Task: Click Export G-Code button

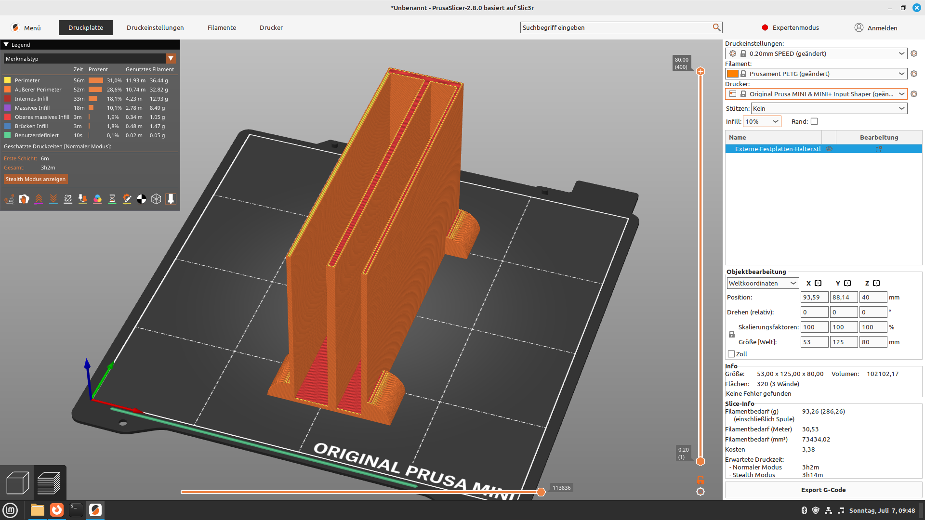Action: [823, 490]
